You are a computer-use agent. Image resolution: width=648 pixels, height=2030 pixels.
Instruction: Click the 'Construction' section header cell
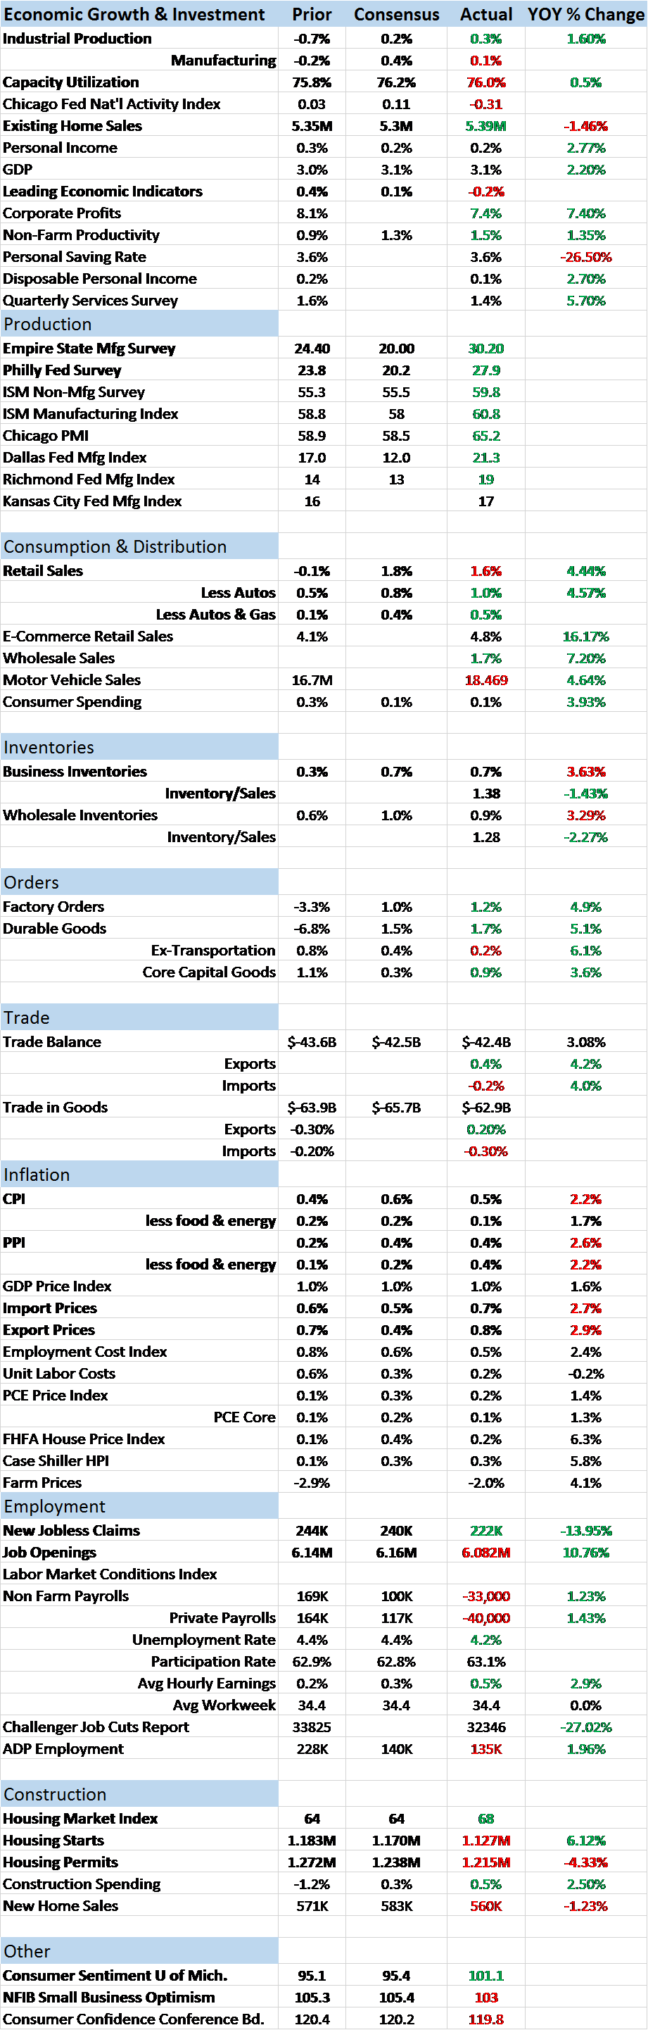139,1794
